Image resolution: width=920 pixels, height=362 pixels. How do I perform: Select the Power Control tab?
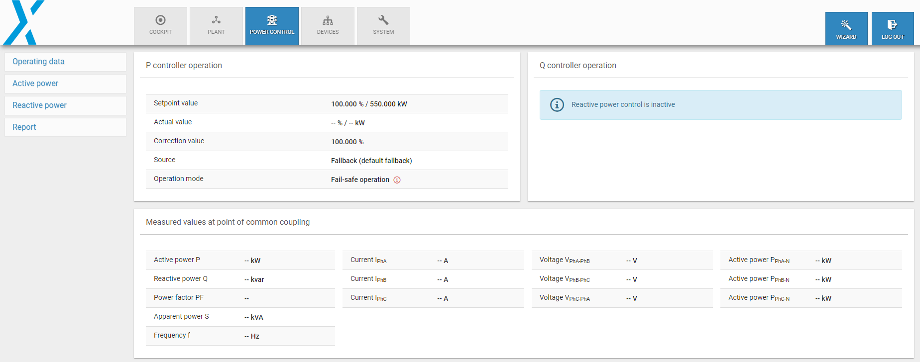coord(272,26)
